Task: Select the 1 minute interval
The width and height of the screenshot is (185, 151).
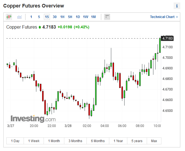Action: pyautogui.click(x=31, y=17)
